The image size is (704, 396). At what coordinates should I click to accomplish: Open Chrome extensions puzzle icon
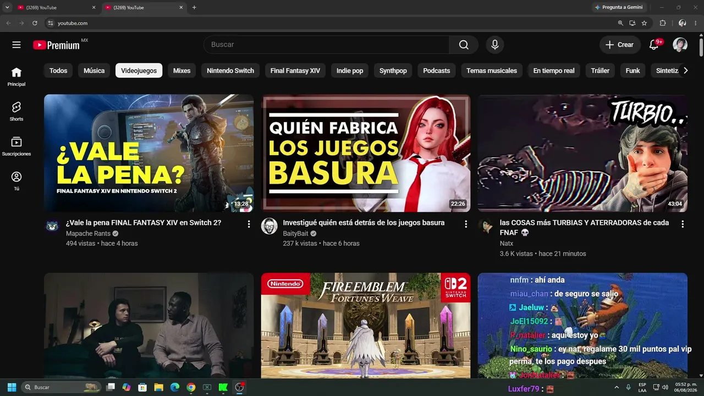[663, 23]
